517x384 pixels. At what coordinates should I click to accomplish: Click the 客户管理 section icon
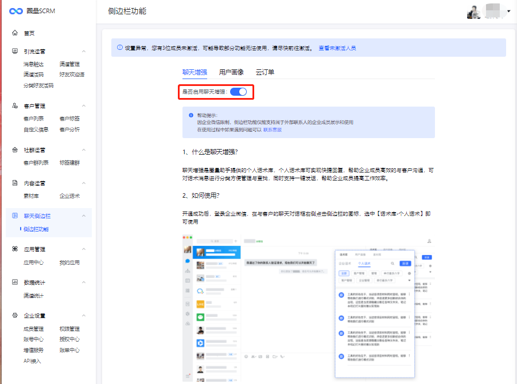tap(15, 106)
